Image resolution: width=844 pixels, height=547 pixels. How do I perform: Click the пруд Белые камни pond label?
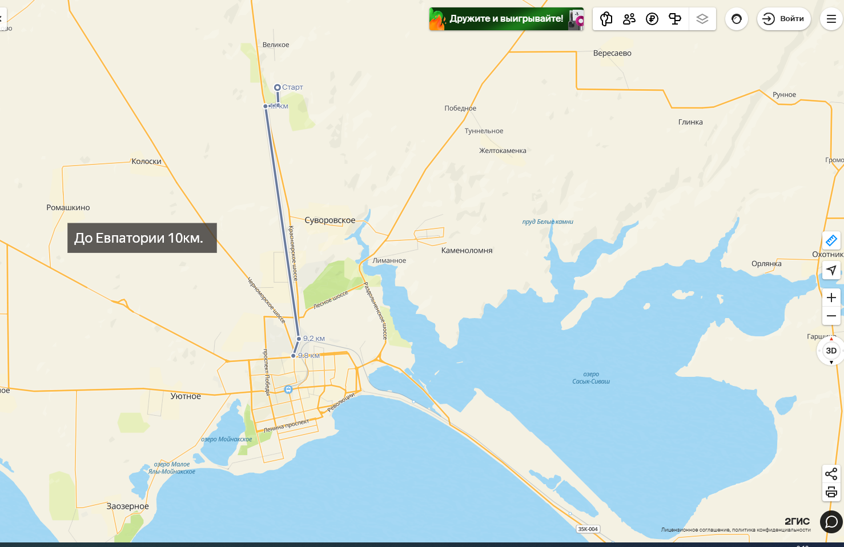pyautogui.click(x=548, y=222)
